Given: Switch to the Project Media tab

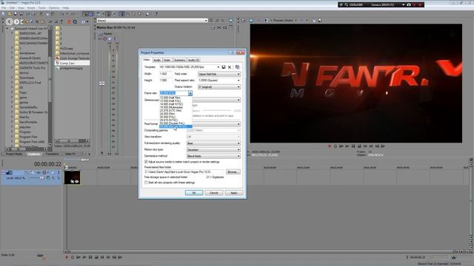Looking at the screenshot, I should [x=14, y=154].
